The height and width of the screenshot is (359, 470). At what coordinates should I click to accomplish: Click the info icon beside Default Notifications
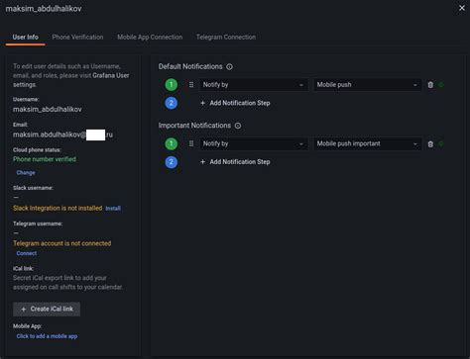click(x=229, y=66)
